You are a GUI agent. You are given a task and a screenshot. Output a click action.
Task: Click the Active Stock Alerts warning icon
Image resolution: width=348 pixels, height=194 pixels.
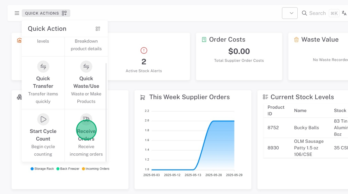[144, 51]
